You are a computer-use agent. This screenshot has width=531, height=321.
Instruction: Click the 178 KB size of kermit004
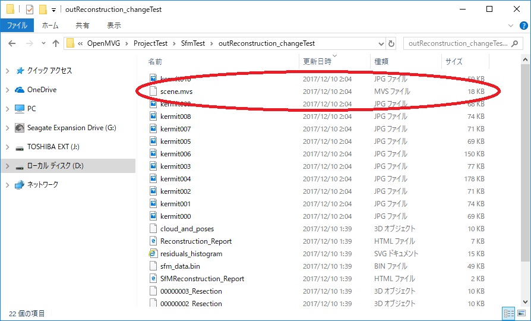474,179
